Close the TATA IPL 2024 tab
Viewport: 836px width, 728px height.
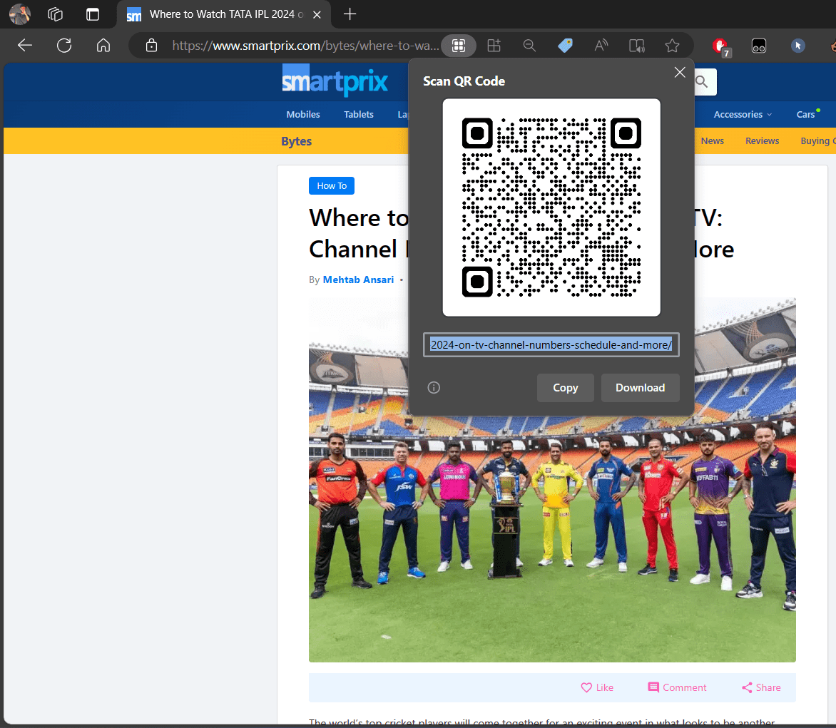coord(317,14)
